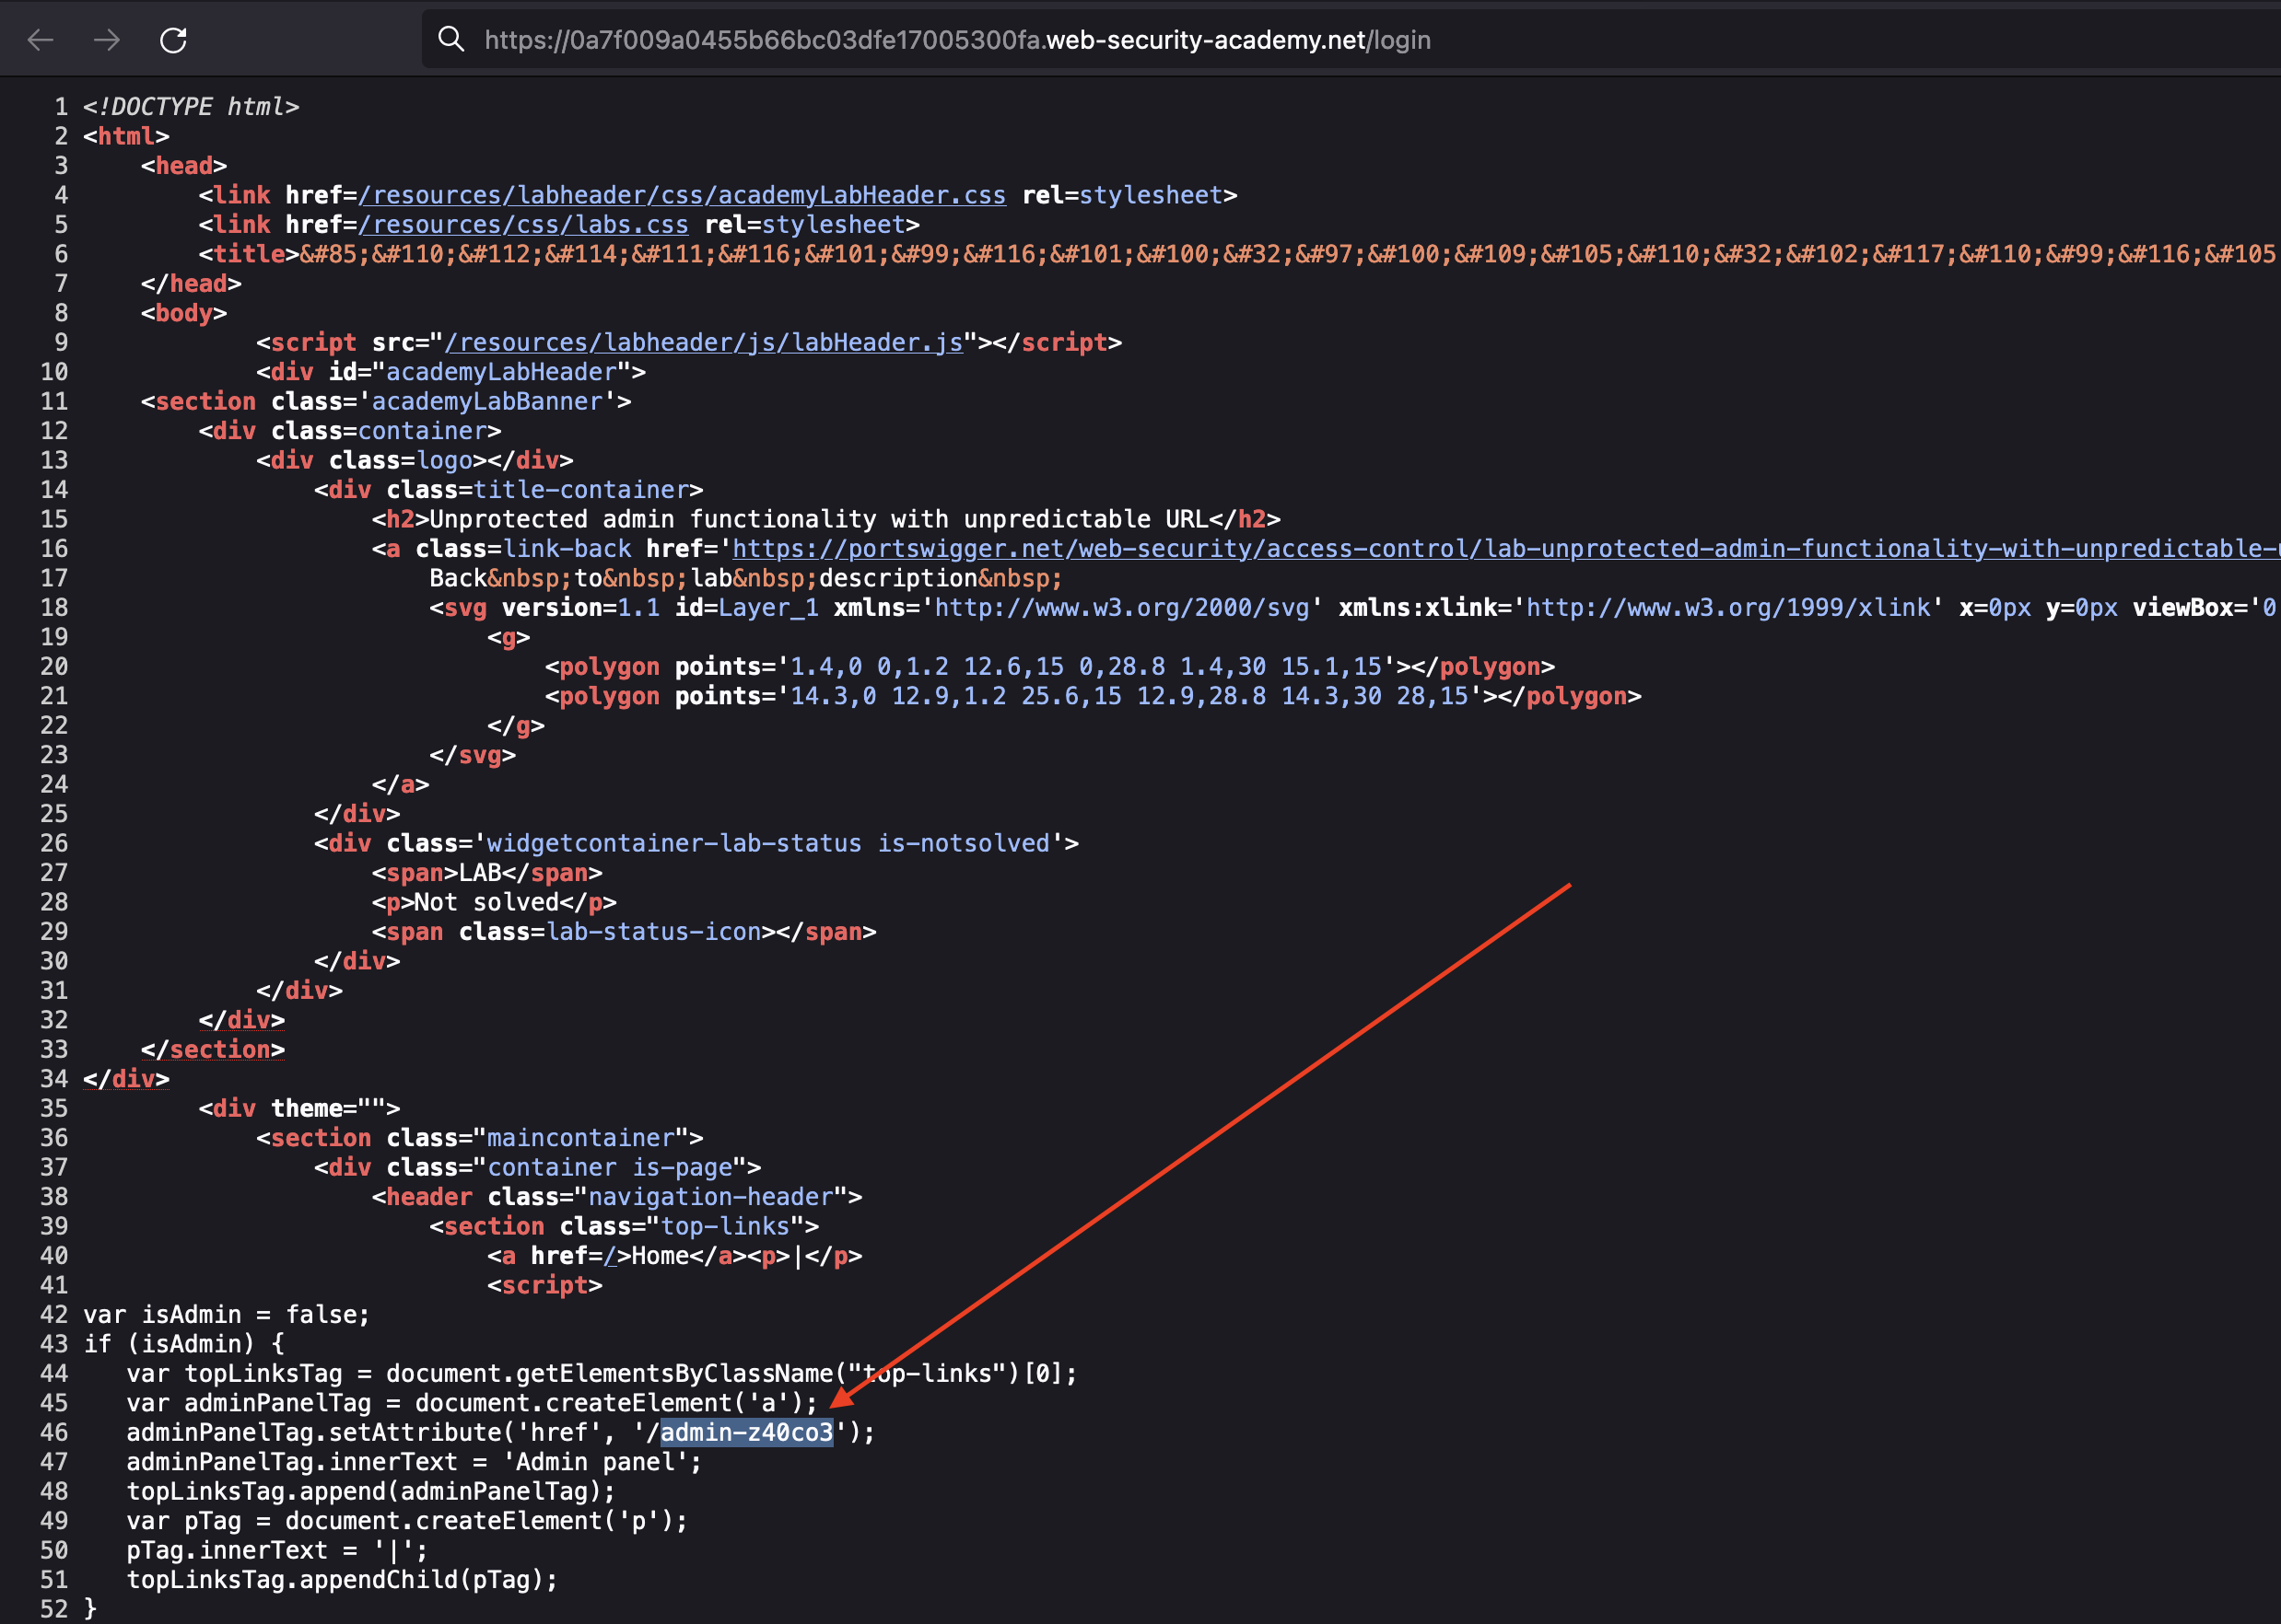This screenshot has height=1624, width=2281.
Task: Click line number 46
Action: [x=54, y=1432]
